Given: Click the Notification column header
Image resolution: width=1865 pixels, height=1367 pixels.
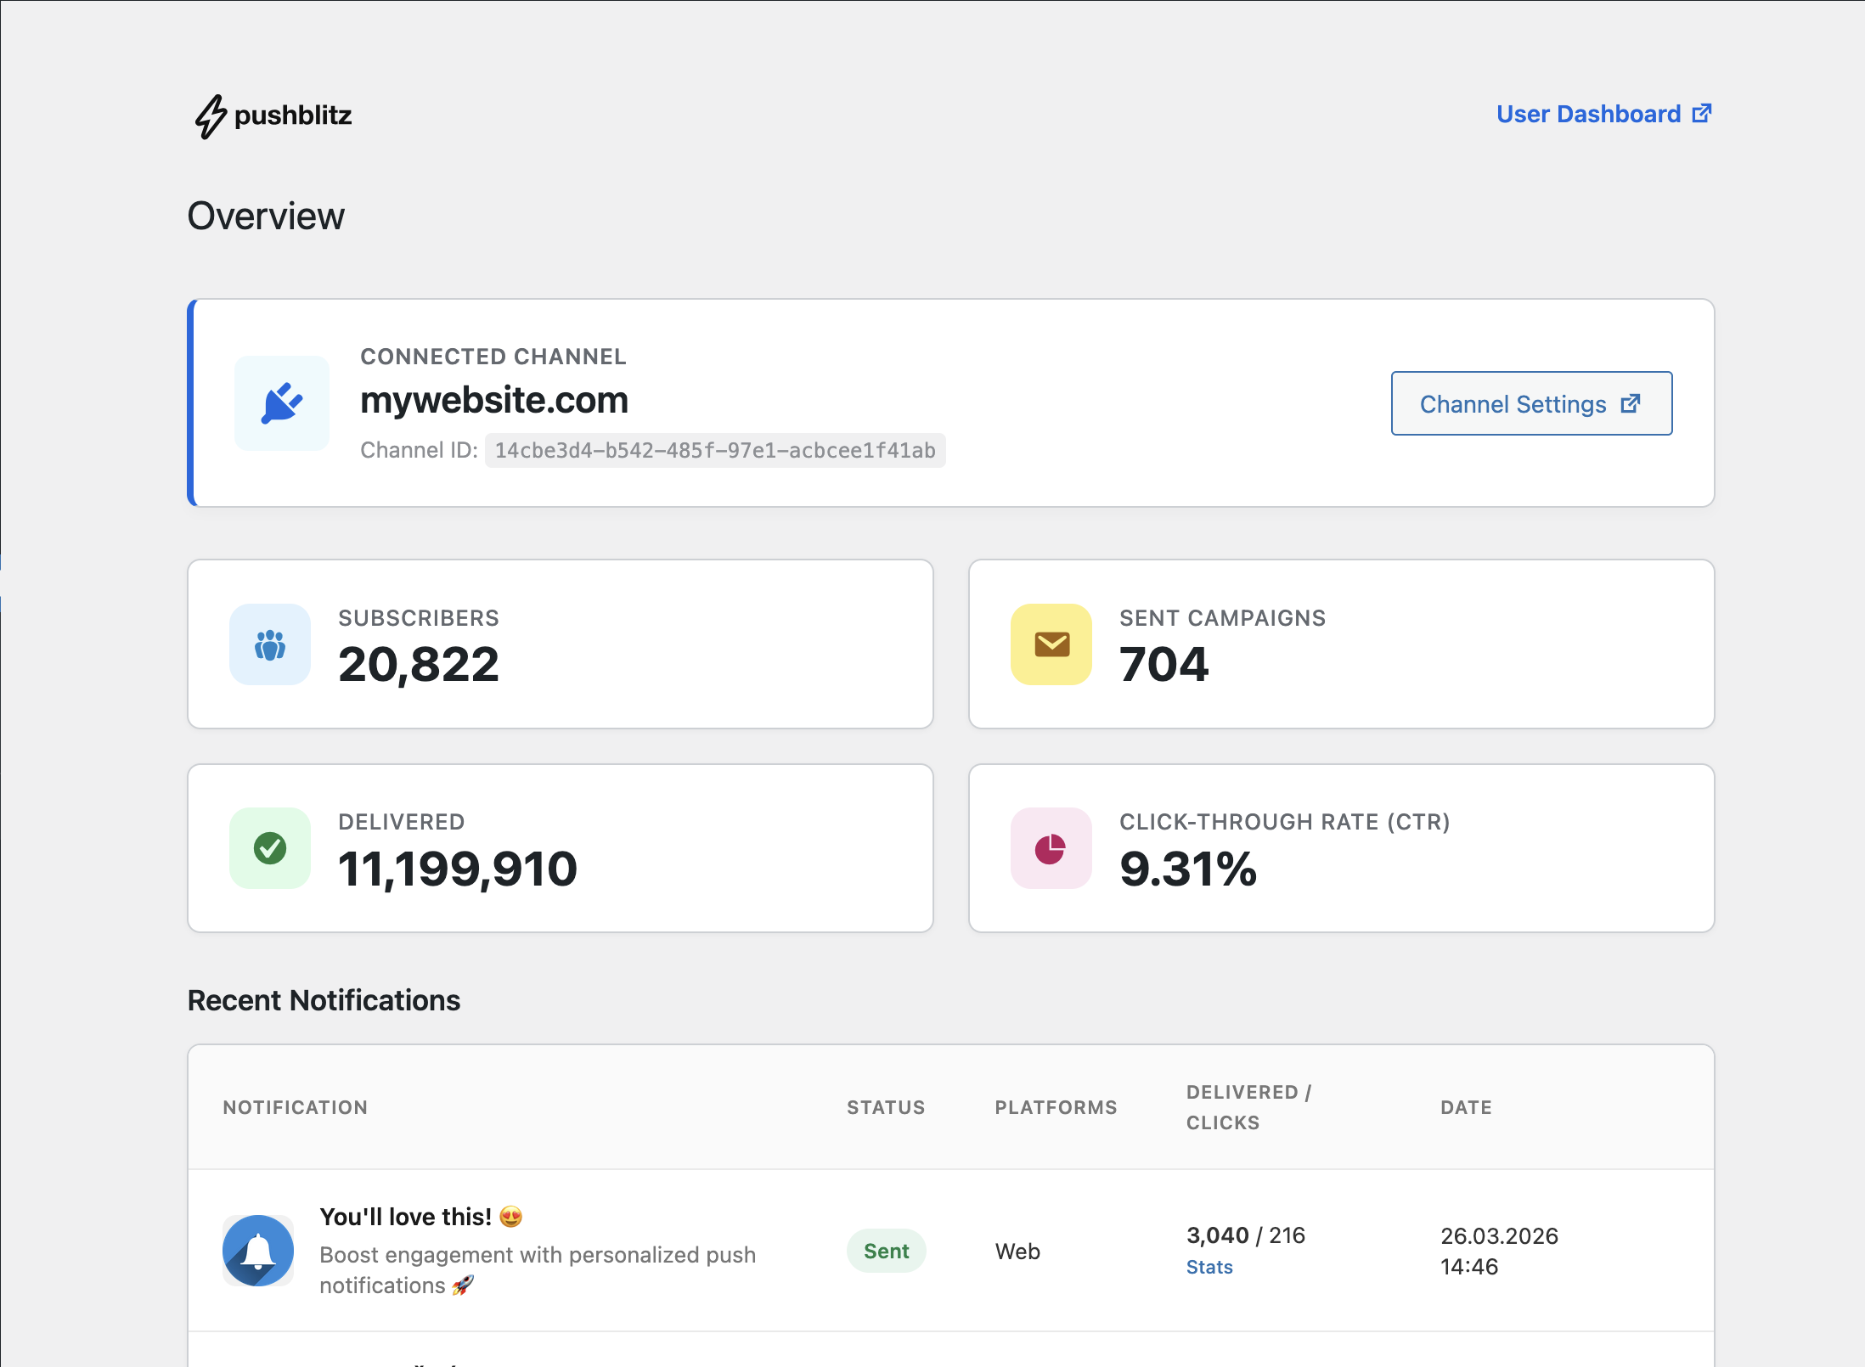Looking at the screenshot, I should [296, 1107].
